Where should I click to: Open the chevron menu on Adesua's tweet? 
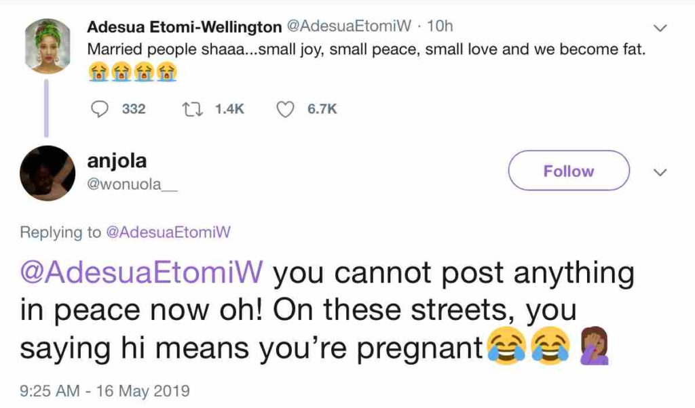[659, 28]
